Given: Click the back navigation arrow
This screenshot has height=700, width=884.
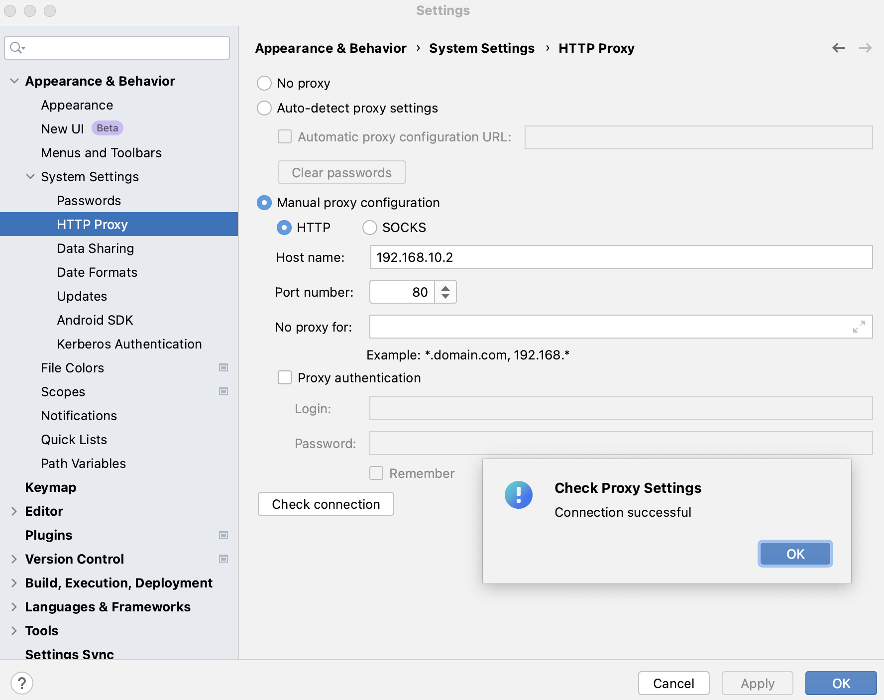Looking at the screenshot, I should 839,48.
